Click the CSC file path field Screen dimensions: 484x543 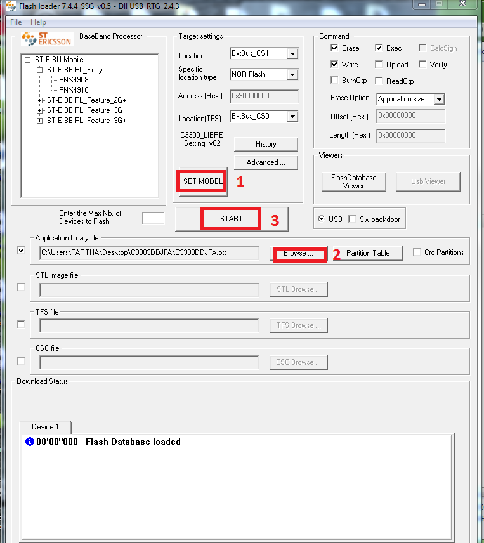coord(149,363)
